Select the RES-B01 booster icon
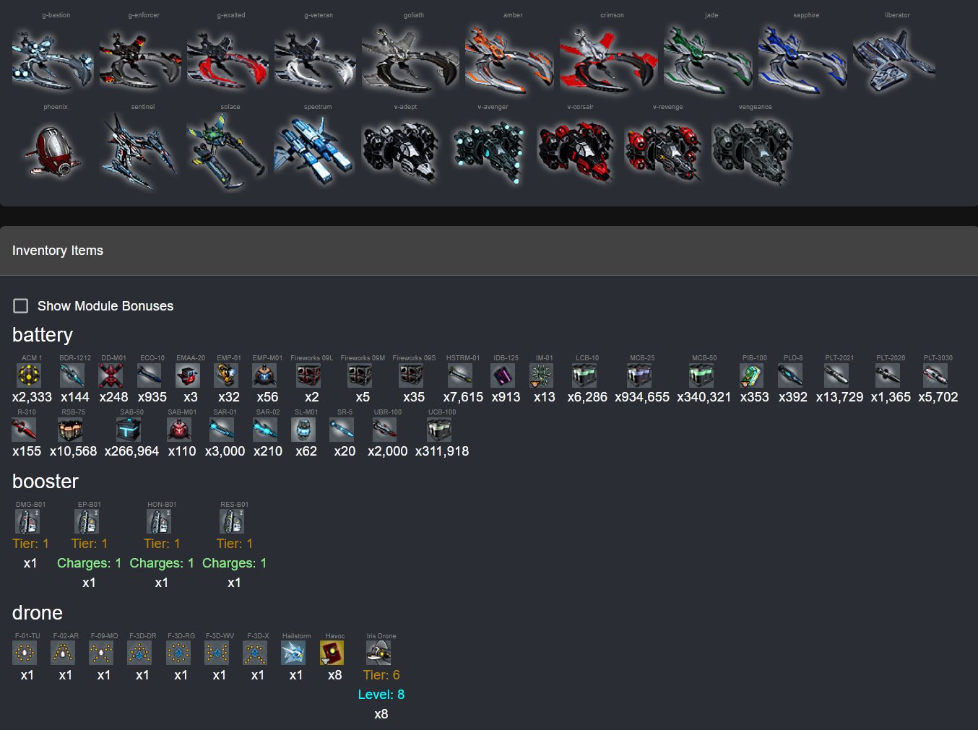Viewport: 978px width, 730px height. [x=232, y=521]
